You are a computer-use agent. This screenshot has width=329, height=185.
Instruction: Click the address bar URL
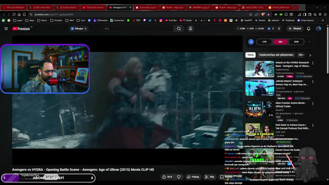click(x=54, y=14)
